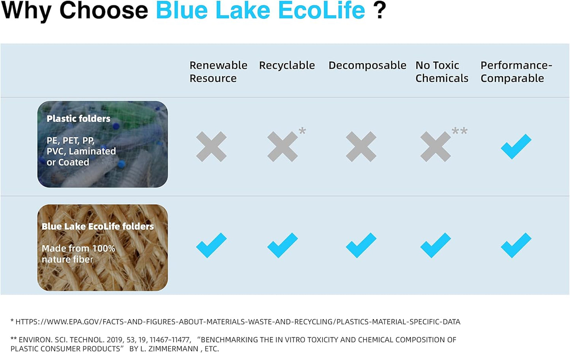Select the Blue Lake EcoLife folders thumbnail

click(x=103, y=248)
